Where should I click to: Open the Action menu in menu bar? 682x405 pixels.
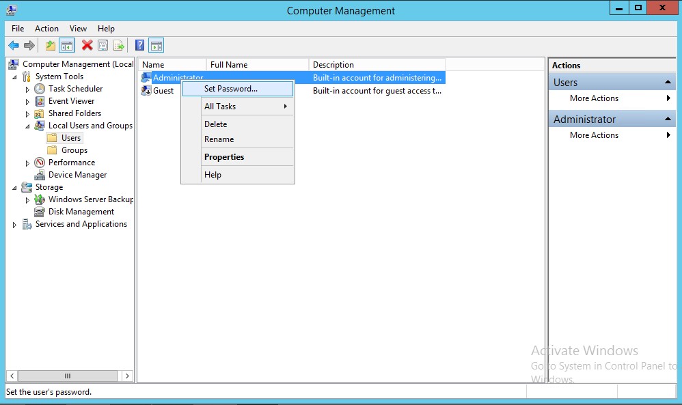coord(46,29)
